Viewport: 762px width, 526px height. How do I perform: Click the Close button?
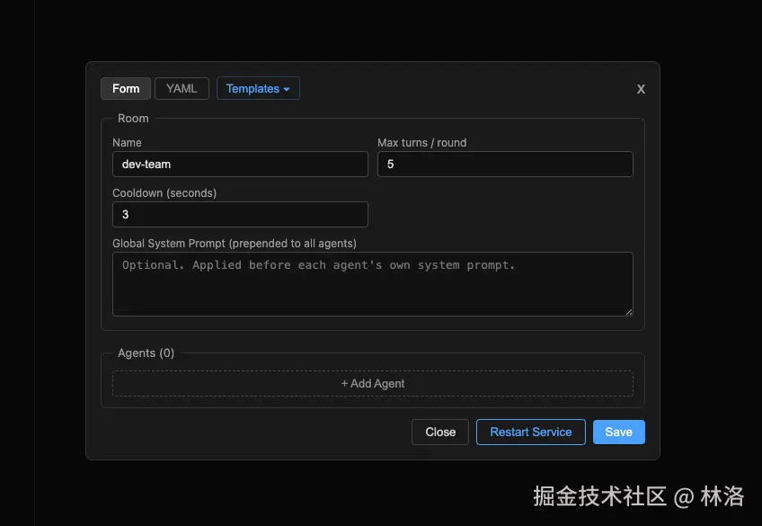tap(440, 432)
